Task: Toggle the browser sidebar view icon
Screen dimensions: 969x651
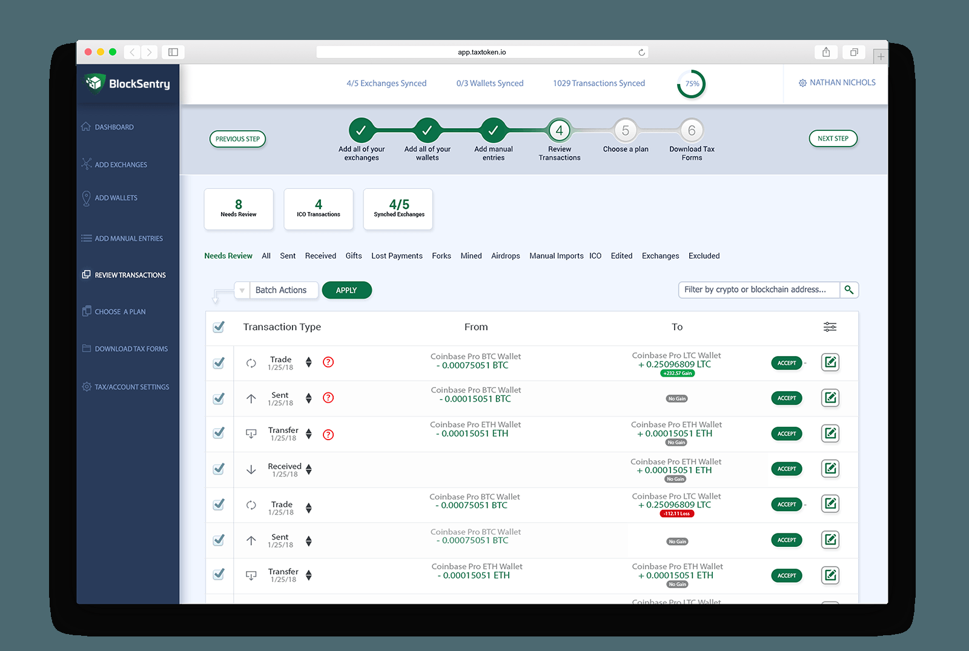Action: [x=173, y=52]
